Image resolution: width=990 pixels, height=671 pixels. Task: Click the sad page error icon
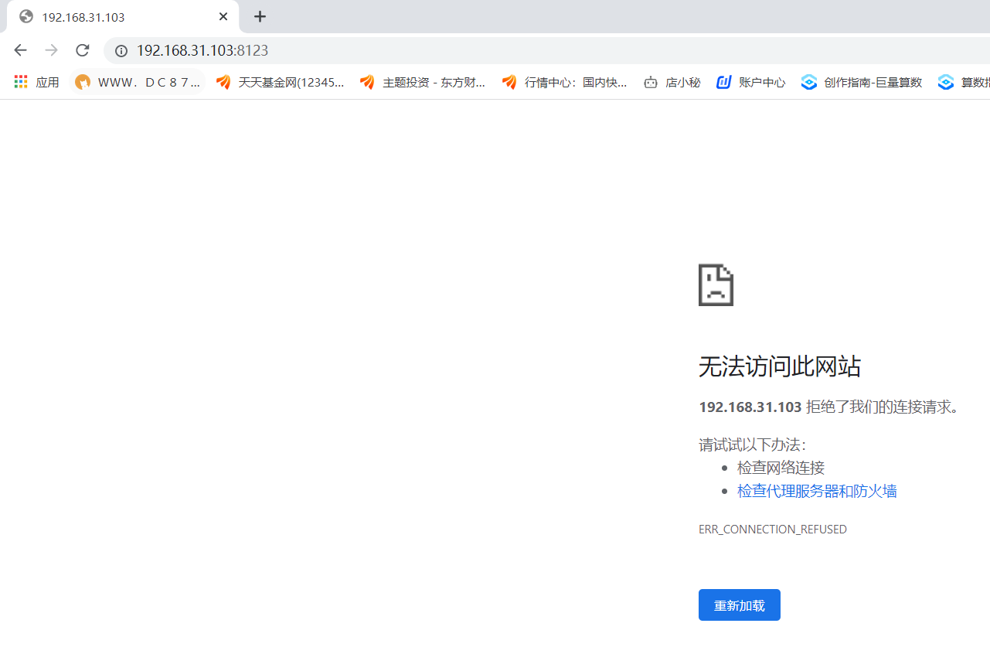[716, 285]
